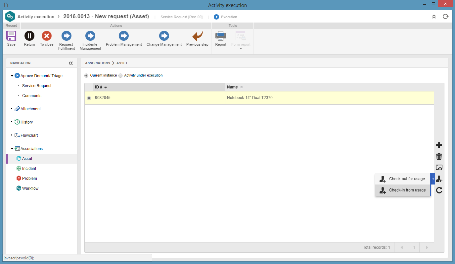
Task: Choose Check-in from usage menu option
Action: (403, 190)
